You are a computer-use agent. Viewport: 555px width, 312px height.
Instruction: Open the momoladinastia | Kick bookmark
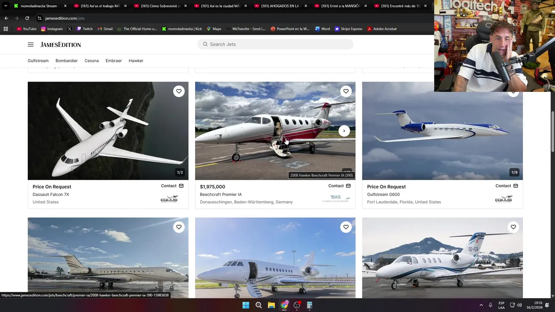[x=182, y=29]
